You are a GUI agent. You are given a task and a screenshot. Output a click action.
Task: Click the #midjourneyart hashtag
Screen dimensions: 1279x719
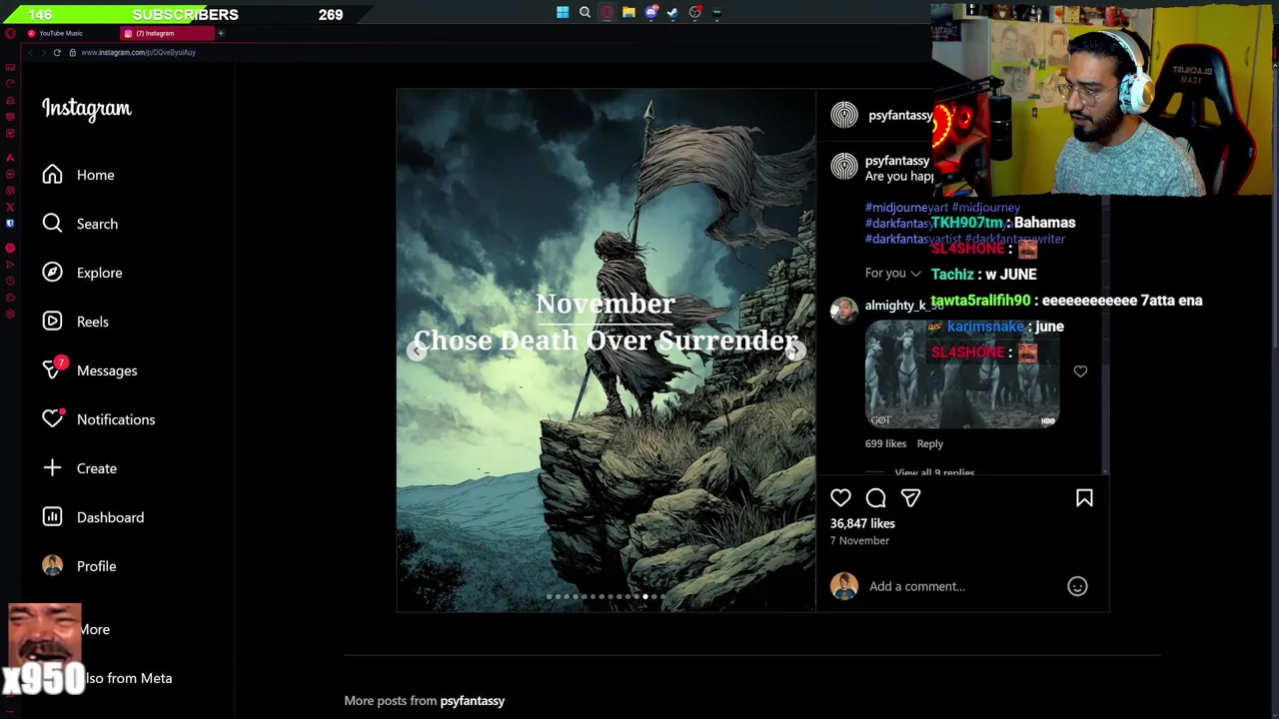tap(906, 208)
